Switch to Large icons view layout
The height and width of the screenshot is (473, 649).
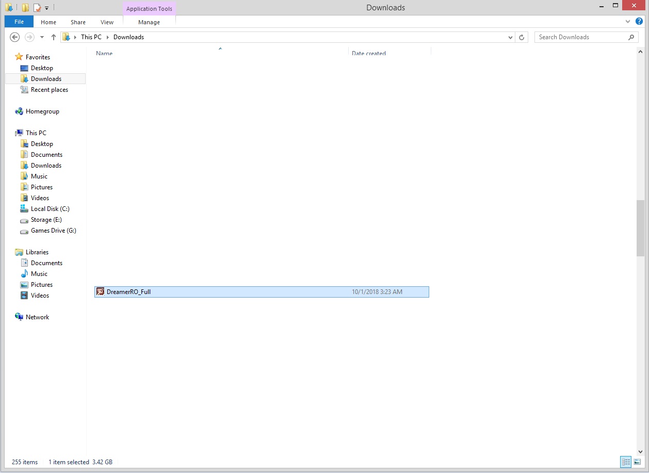click(x=637, y=462)
